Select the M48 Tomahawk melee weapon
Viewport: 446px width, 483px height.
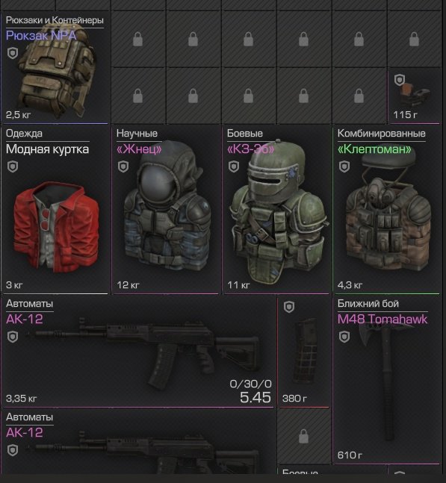388,379
